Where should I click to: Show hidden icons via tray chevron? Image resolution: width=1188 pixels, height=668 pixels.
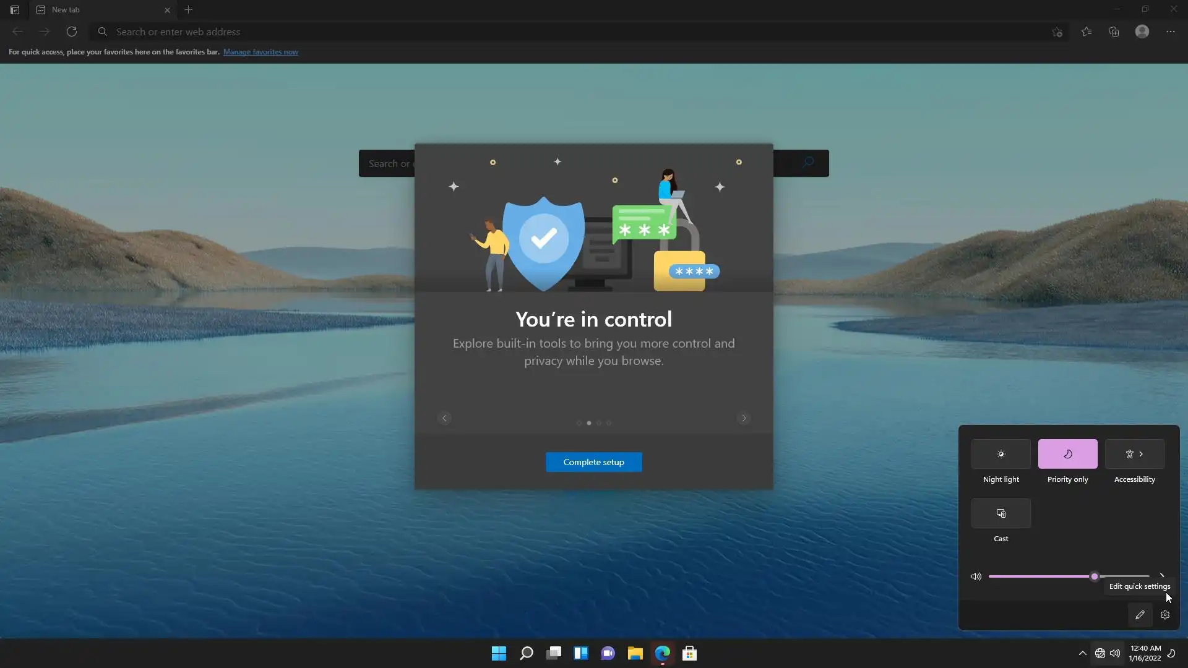(x=1082, y=653)
